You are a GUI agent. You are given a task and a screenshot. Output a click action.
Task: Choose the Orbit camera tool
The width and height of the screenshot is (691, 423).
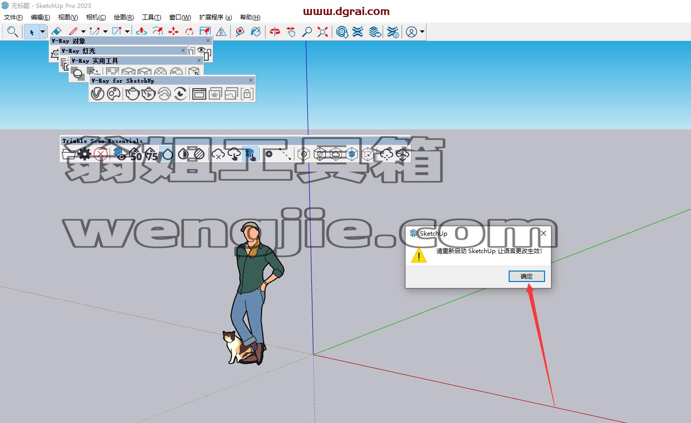click(275, 31)
